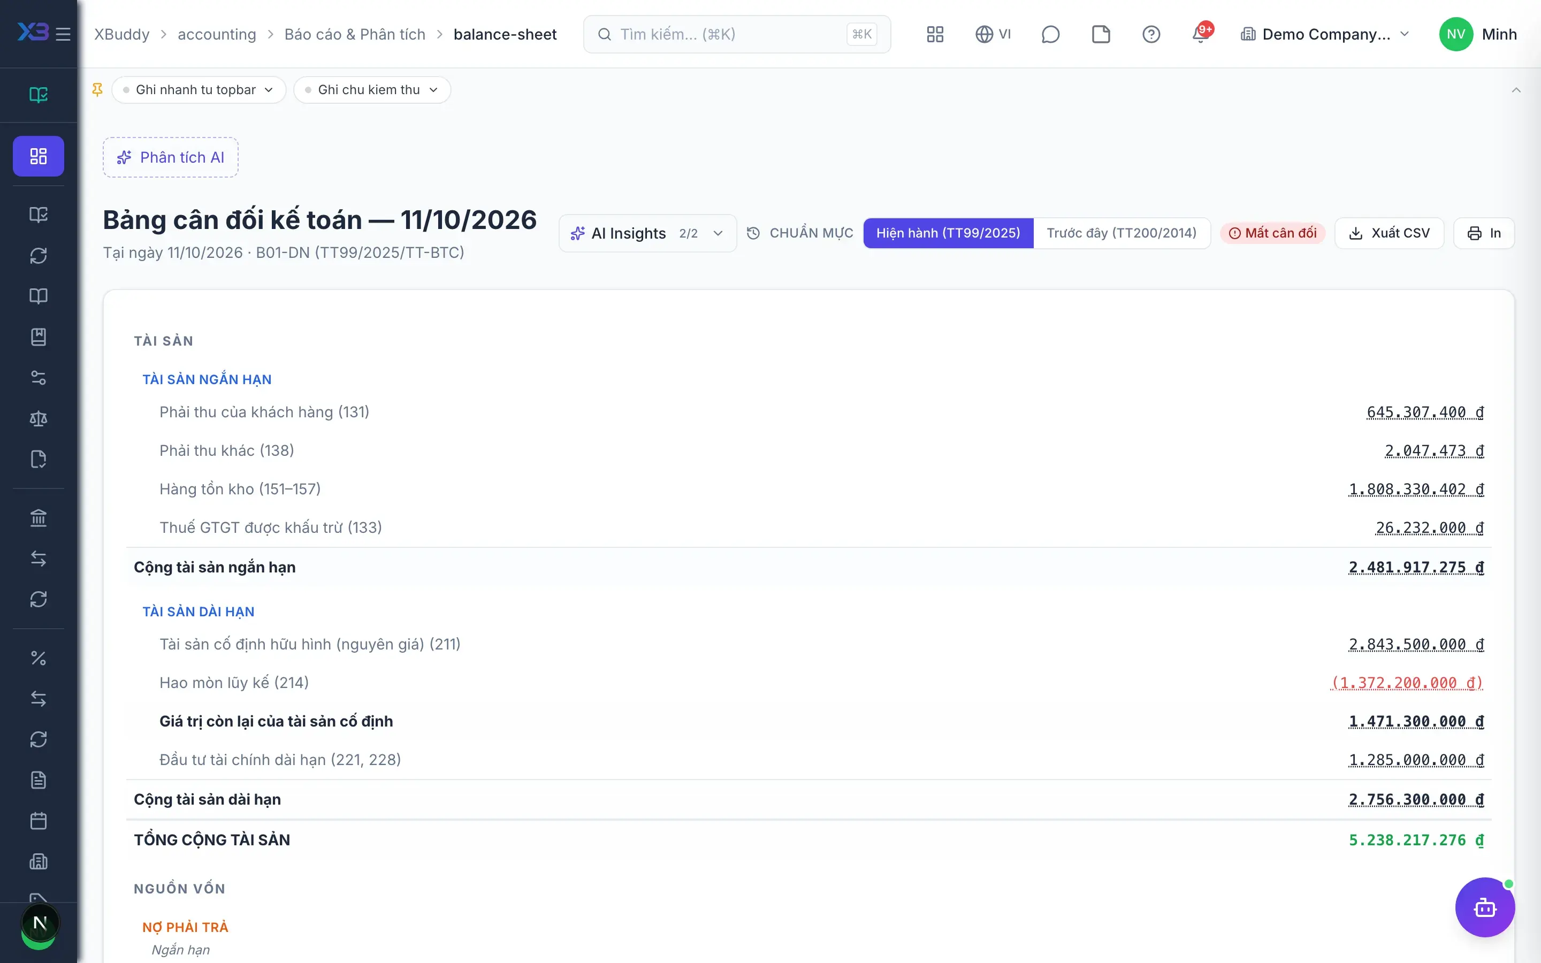Go to Báo cáo & Phân tích breadcrumb
Viewport: 1541px width, 963px height.
click(355, 34)
